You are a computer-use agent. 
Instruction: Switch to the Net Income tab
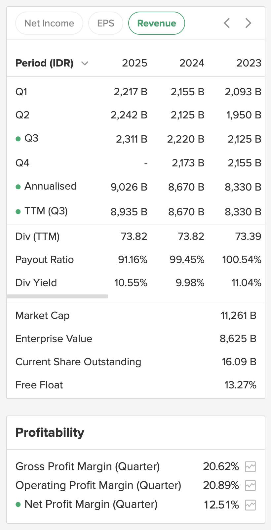coord(49,23)
